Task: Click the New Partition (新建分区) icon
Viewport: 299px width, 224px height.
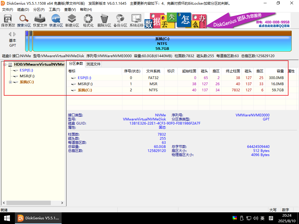Action: click(72, 21)
